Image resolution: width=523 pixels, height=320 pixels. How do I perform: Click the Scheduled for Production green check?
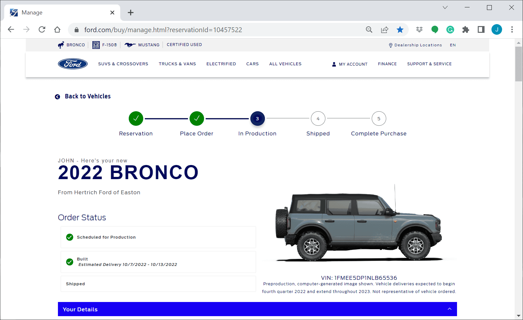[70, 237]
